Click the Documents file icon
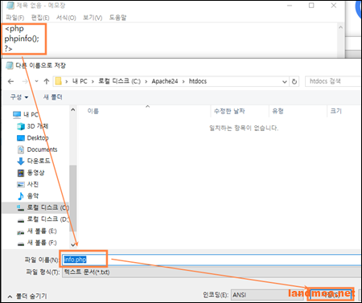This screenshot has width=362, height=303. 21,149
